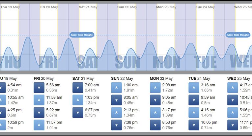Click the high tide icon for Friday 11:58 am
This screenshot has height=136, width=252.
39,100
